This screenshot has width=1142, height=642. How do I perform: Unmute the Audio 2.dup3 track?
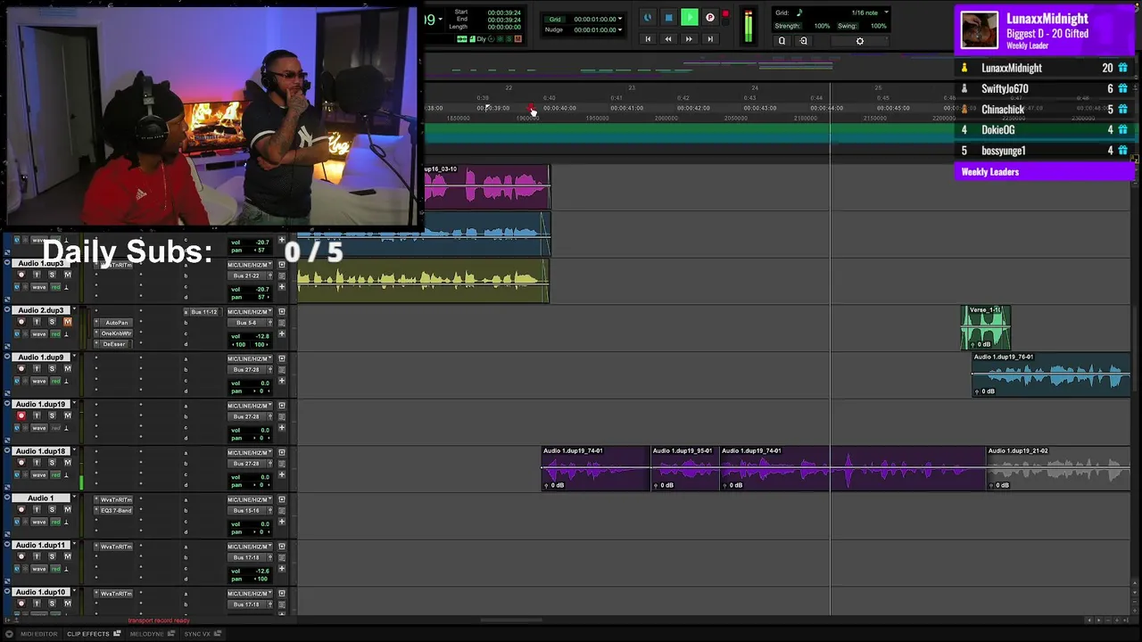pyautogui.click(x=68, y=322)
